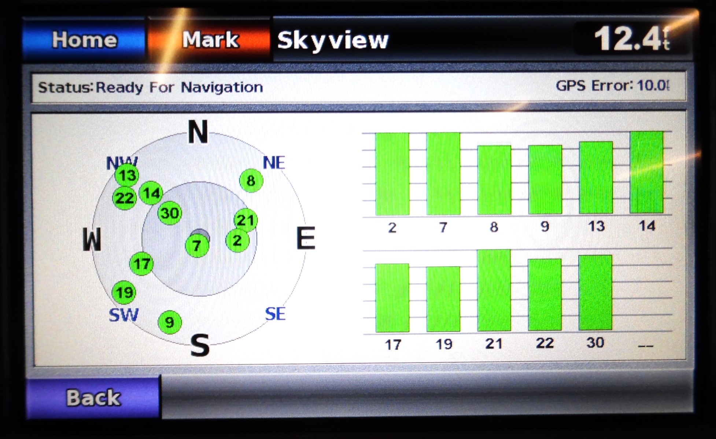Image resolution: width=716 pixels, height=439 pixels.
Task: Tap the Back button
Action: (x=93, y=397)
